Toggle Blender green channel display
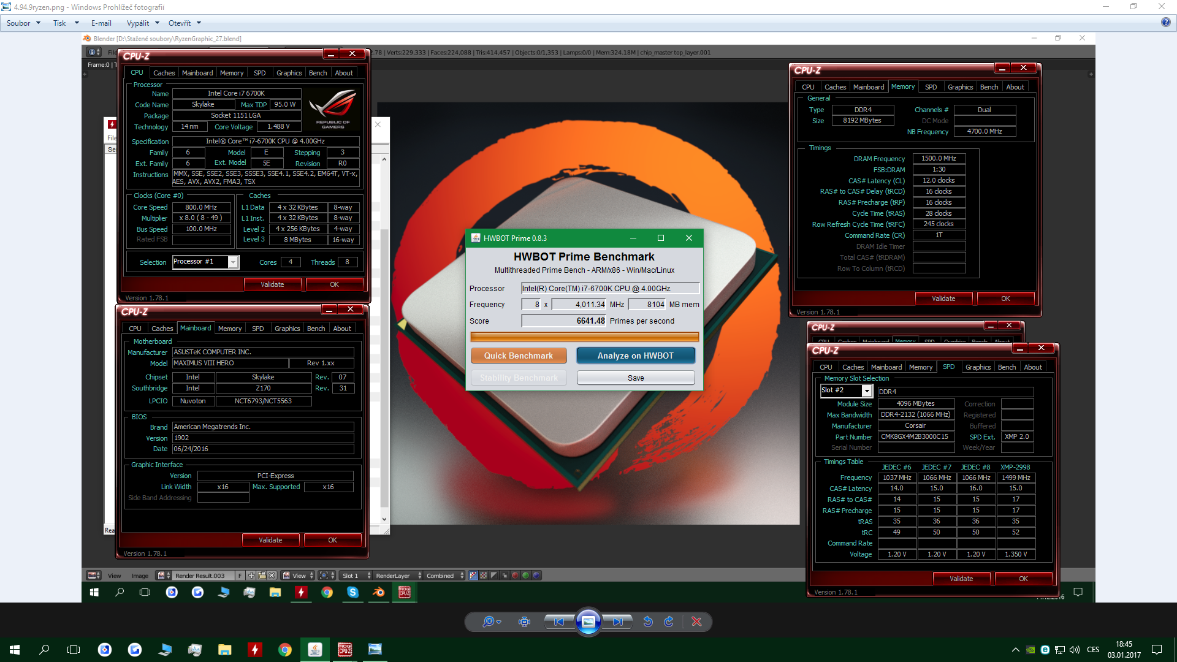This screenshot has height=662, width=1177. [525, 576]
